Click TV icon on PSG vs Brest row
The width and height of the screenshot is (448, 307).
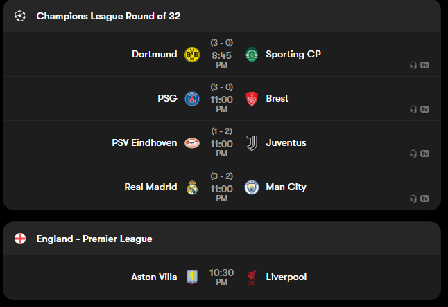point(424,109)
